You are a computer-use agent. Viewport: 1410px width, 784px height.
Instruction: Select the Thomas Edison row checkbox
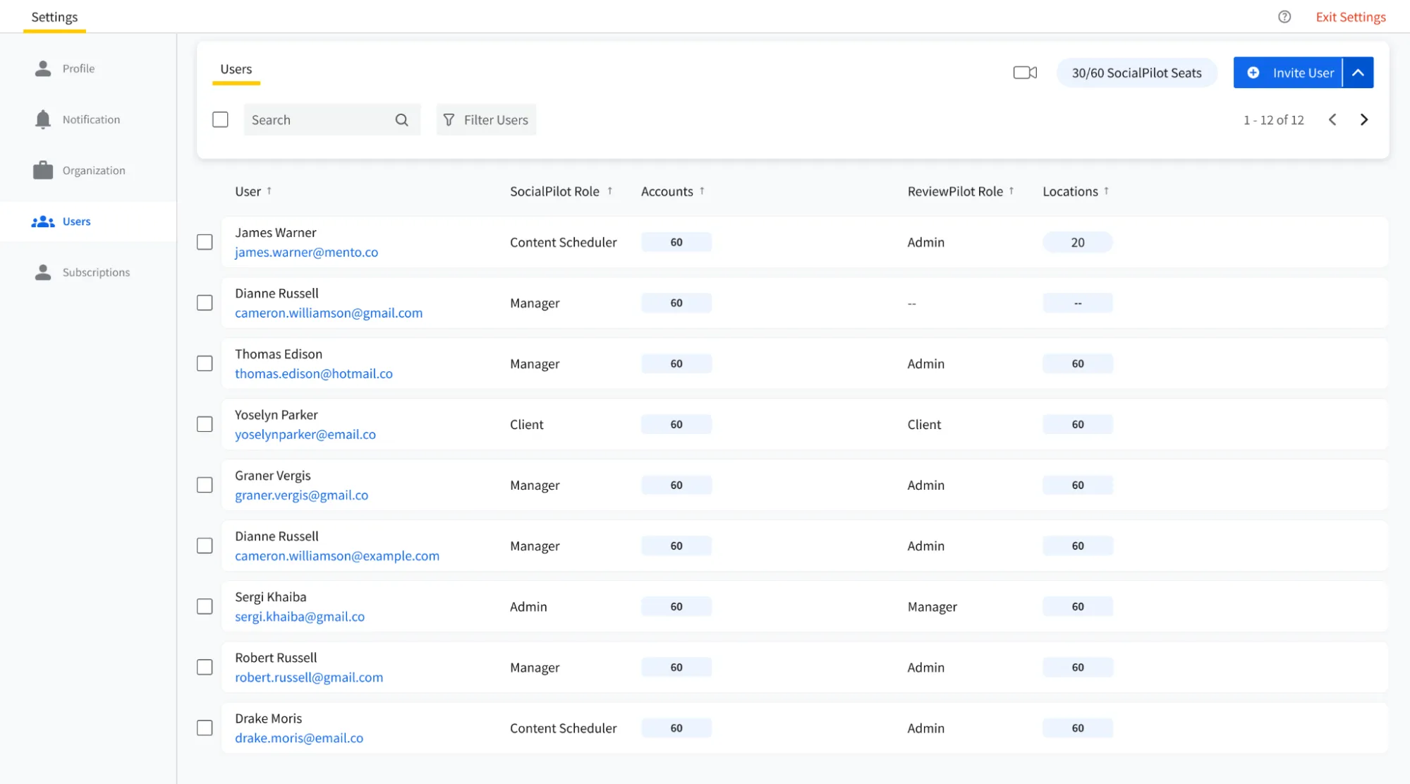coord(205,363)
